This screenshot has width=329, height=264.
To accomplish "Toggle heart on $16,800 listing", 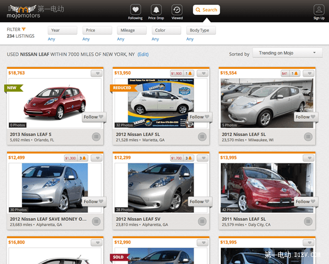I will 97,243.
